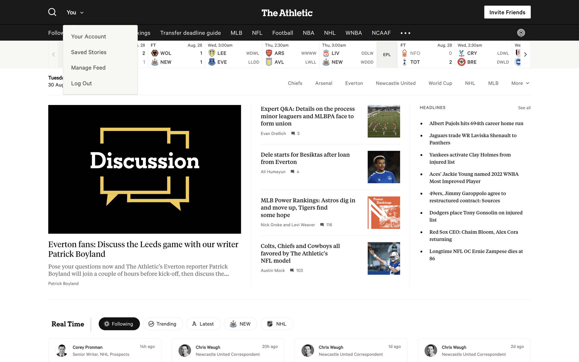Screen dimensions: 579x362
Task: Collapse the You account dropdown
Action: 75,12
